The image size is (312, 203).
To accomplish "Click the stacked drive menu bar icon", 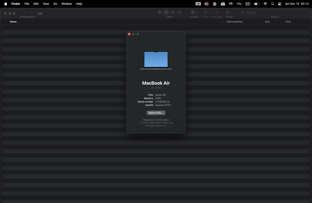I will point(223,4).
